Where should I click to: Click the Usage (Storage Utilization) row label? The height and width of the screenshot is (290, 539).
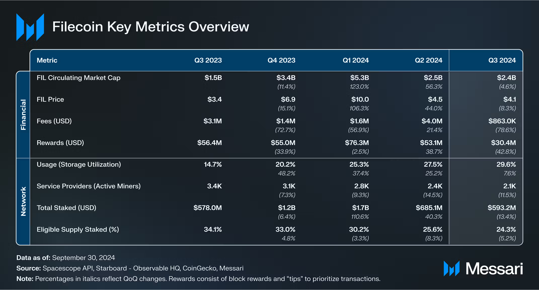click(x=79, y=164)
